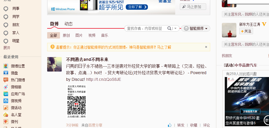The height and width of the screenshot is (128, 269).
Task: Click the 微盘 icon
Action: 6,73
